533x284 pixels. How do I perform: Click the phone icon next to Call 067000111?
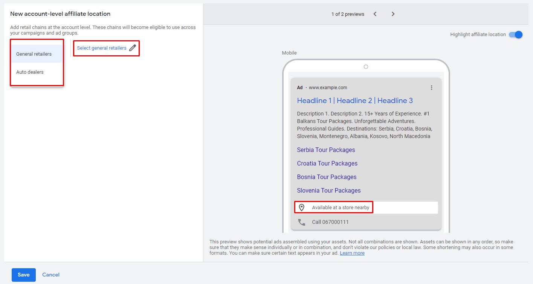coord(302,222)
